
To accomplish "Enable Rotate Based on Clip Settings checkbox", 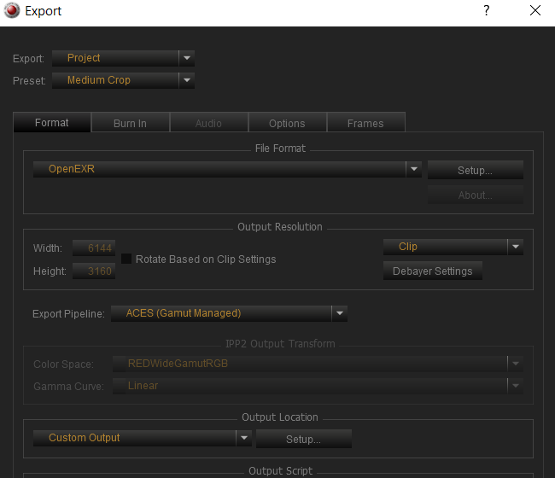I will 126,259.
